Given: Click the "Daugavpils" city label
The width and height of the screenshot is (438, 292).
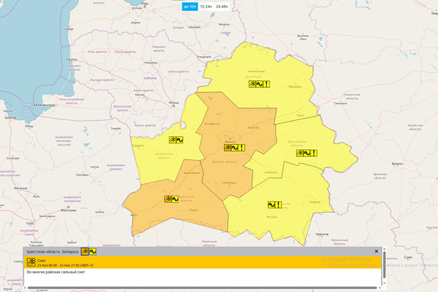Looking at the screenshot, I should point(204,57).
